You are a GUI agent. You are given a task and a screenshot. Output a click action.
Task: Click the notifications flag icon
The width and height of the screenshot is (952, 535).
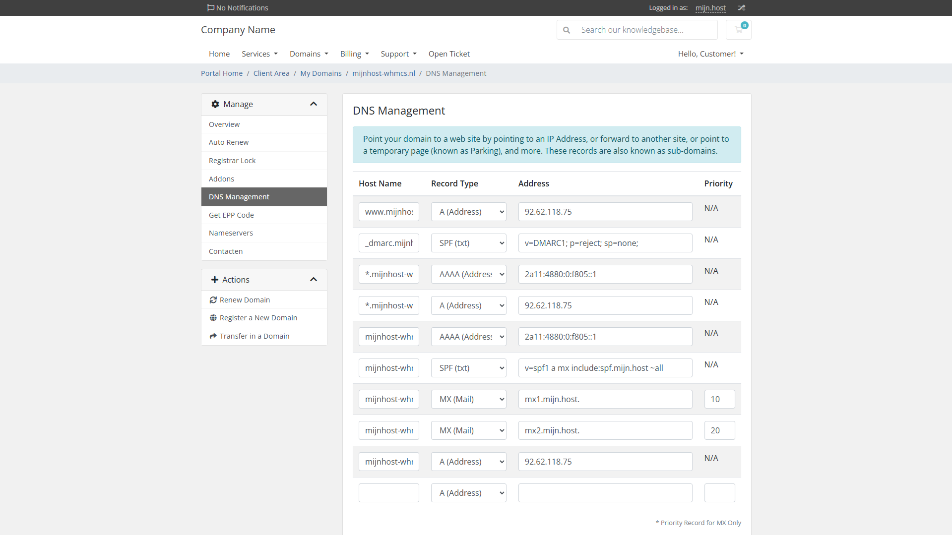click(211, 8)
